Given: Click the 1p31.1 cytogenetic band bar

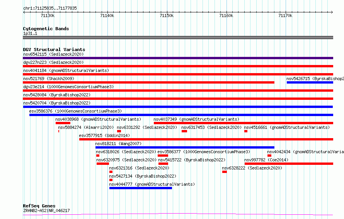Looking at the screenshot, I should click(x=178, y=38).
